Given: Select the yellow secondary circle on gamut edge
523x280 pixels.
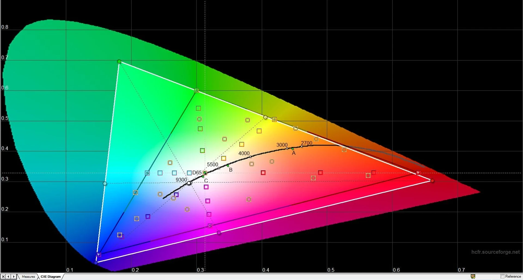Looking at the screenshot, I should tap(265, 117).
